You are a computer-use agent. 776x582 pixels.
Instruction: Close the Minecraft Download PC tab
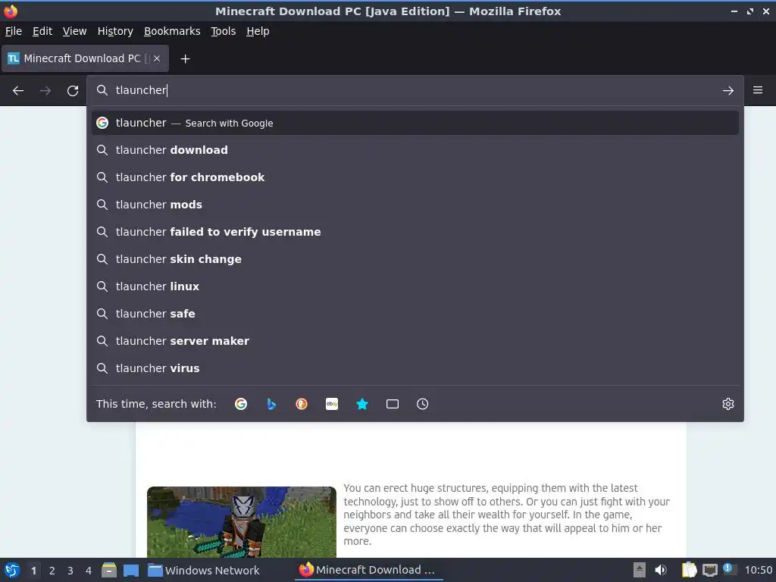pyautogui.click(x=157, y=58)
